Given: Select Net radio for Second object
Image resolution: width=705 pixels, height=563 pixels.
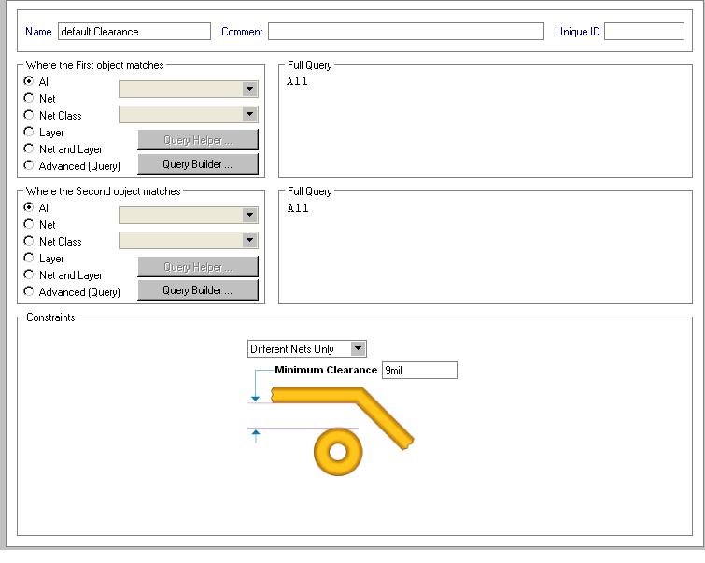Looking at the screenshot, I should pyautogui.click(x=29, y=224).
